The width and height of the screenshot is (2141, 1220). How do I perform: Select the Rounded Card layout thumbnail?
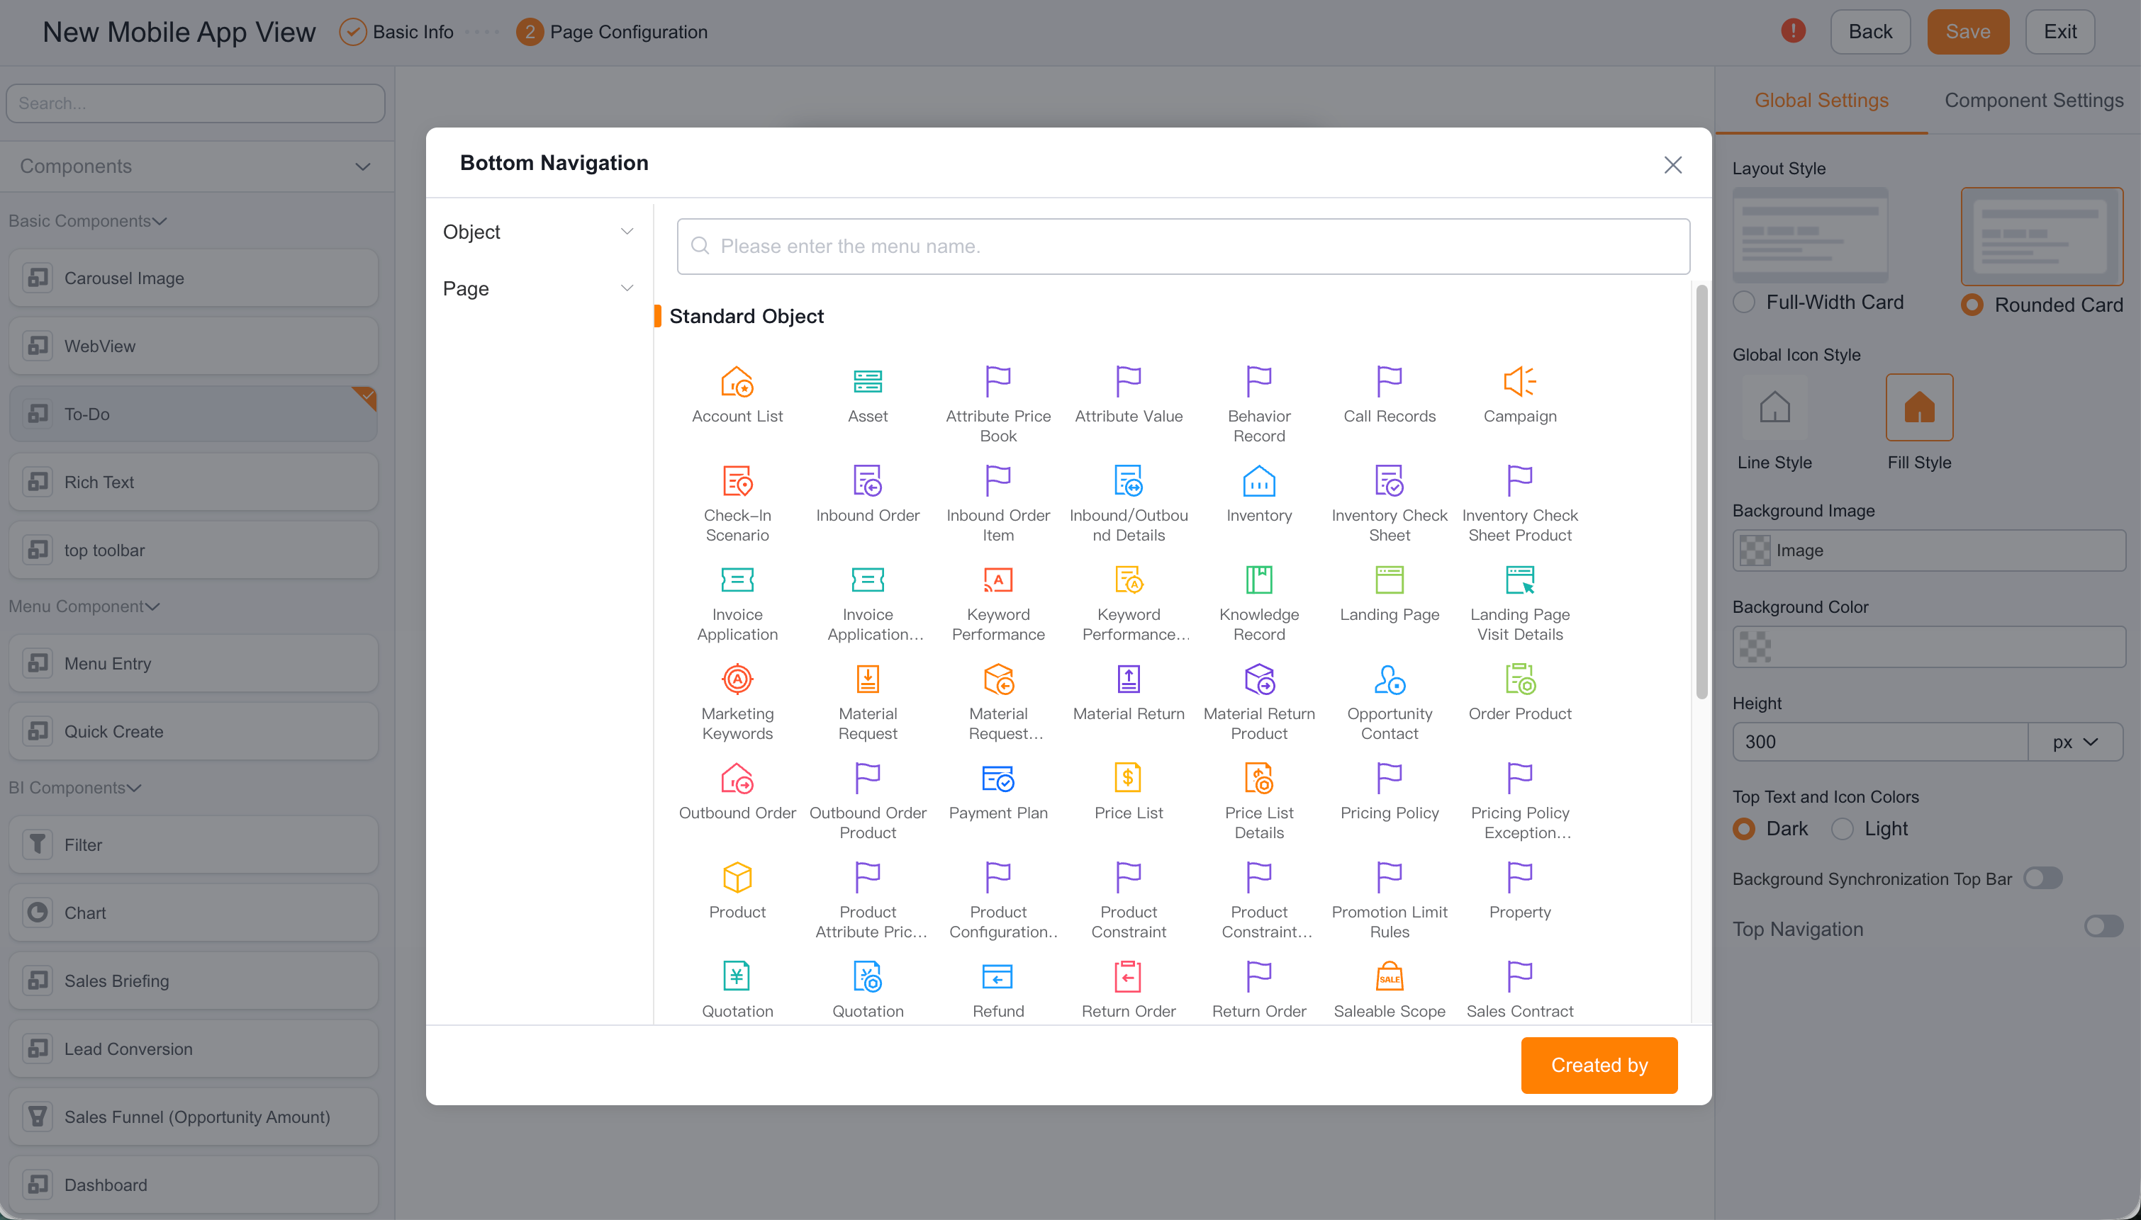coord(2041,237)
